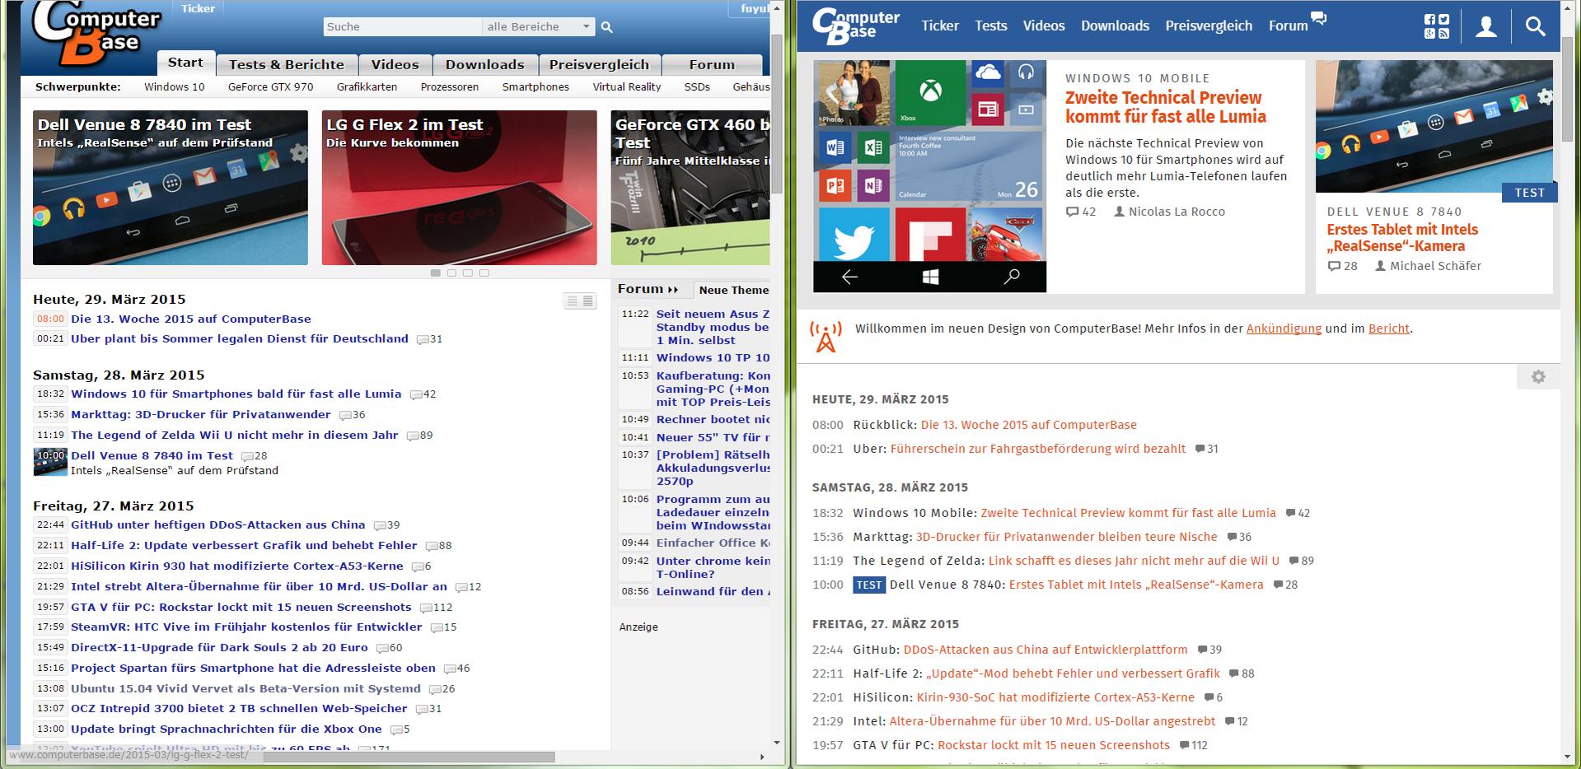Click comment bubble beside GitHub headline, old design
This screenshot has width=1581, height=769.
[x=380, y=525]
